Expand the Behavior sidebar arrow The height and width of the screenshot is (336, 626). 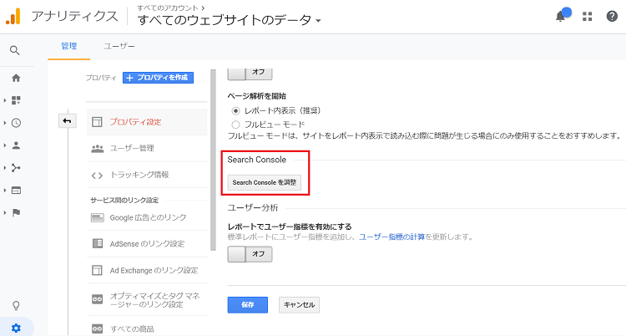(5, 191)
